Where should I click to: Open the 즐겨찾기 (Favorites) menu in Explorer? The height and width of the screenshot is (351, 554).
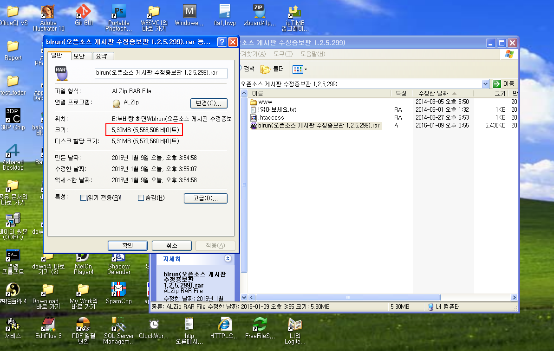(x=254, y=54)
